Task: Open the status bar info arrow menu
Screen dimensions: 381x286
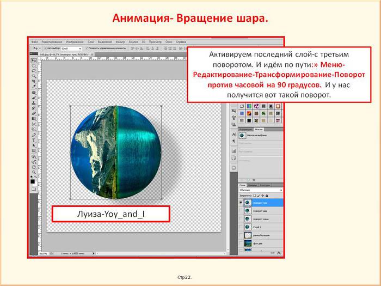Action: [94, 253]
